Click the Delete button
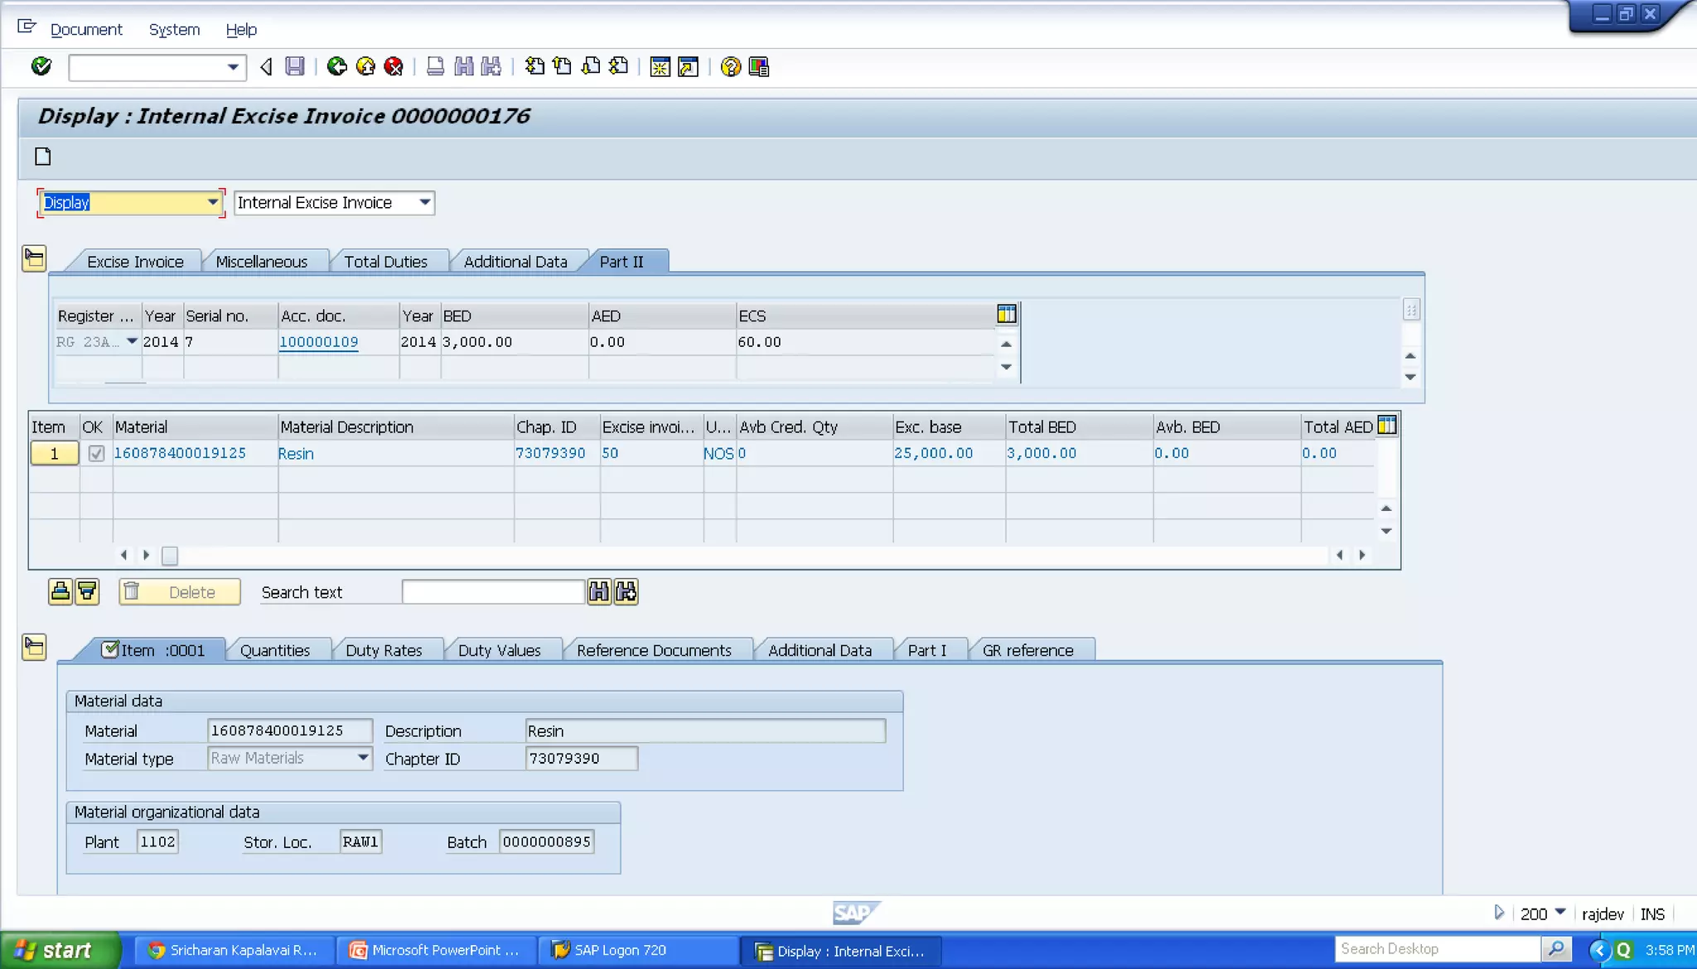 180,591
